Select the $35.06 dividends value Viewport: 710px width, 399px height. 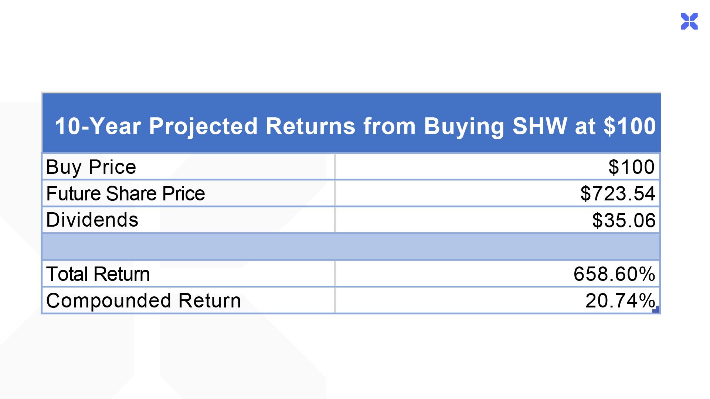624,220
